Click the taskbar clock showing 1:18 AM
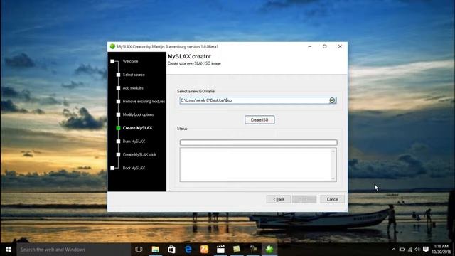 pyautogui.click(x=441, y=250)
